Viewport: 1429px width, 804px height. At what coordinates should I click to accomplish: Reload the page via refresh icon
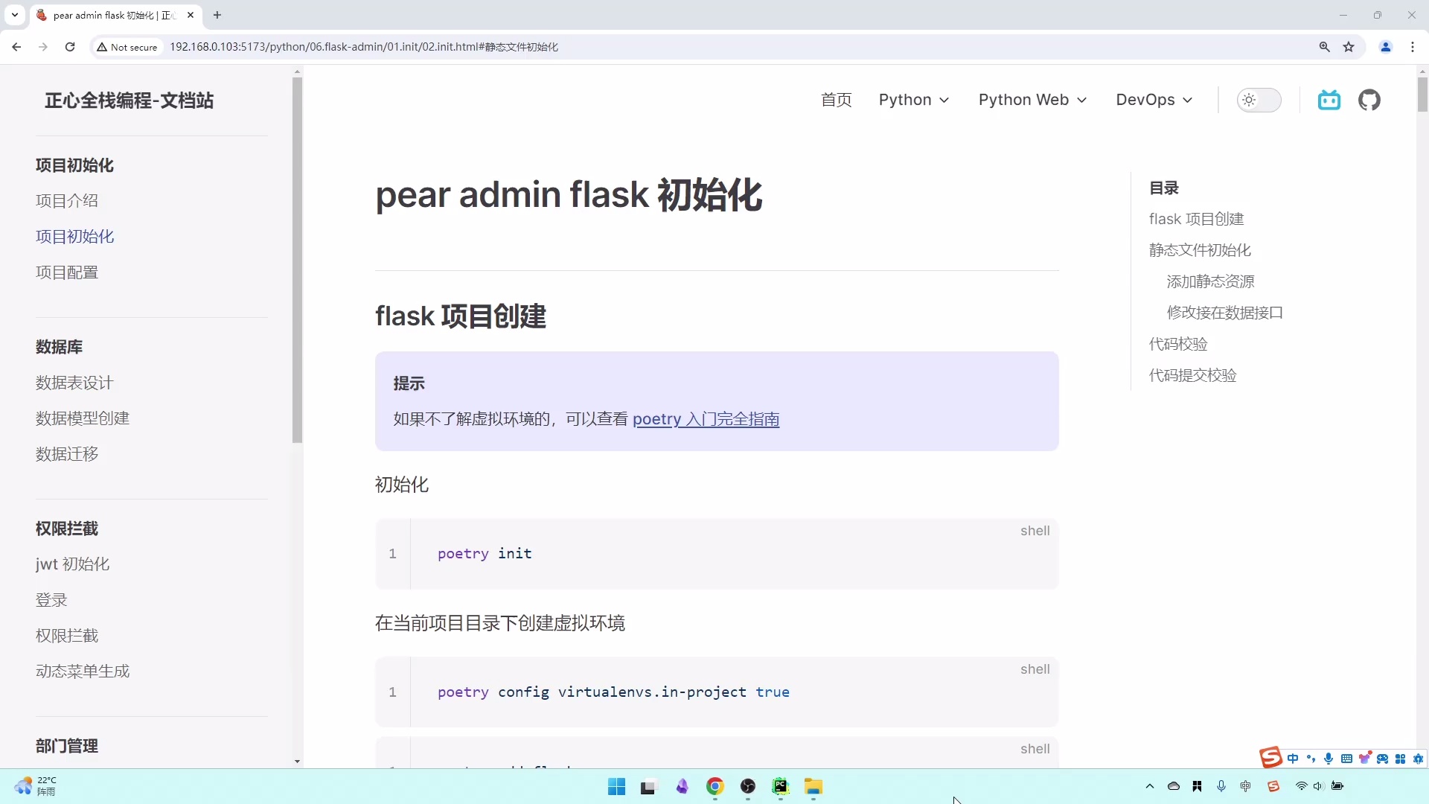(69, 46)
